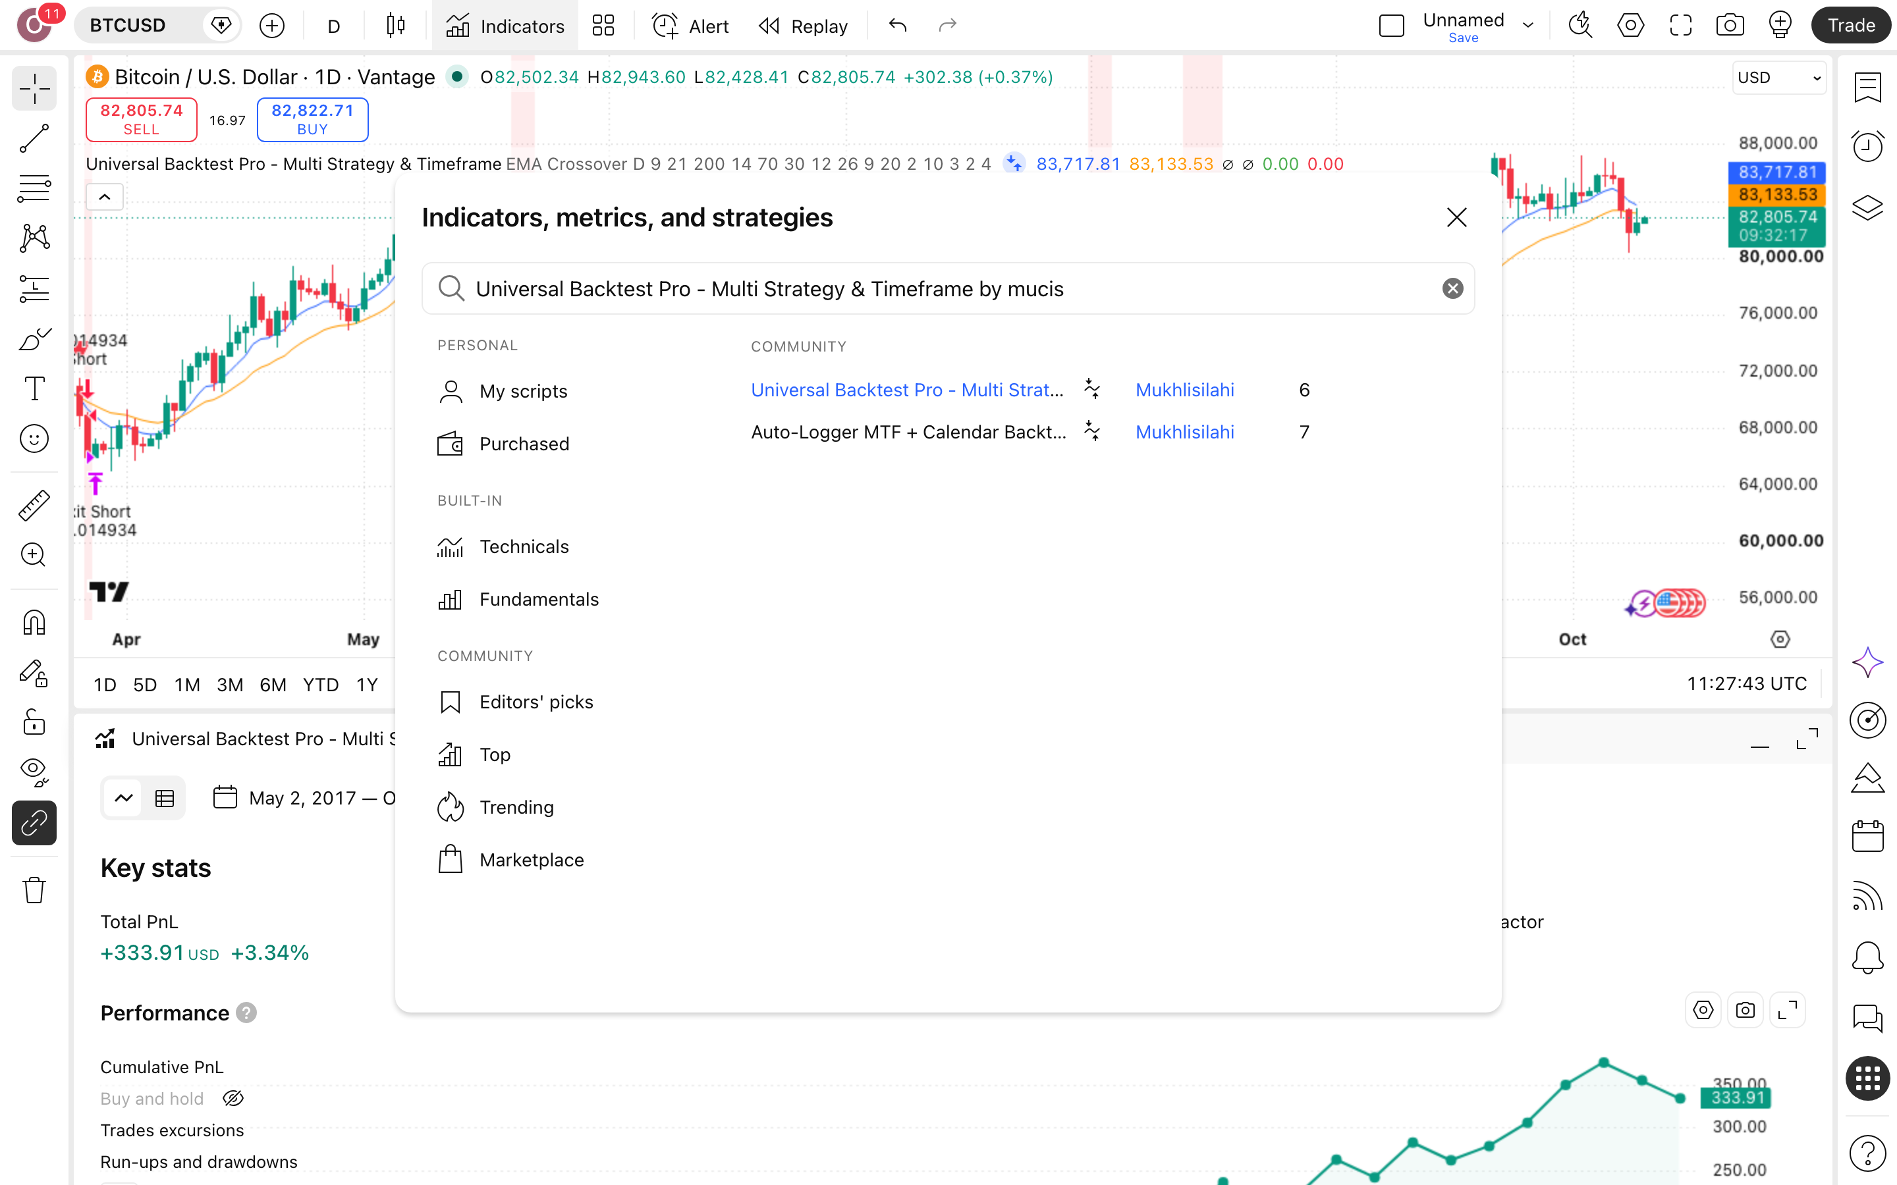The width and height of the screenshot is (1897, 1185).
Task: Enter fullscreen mode
Action: pos(1681,26)
